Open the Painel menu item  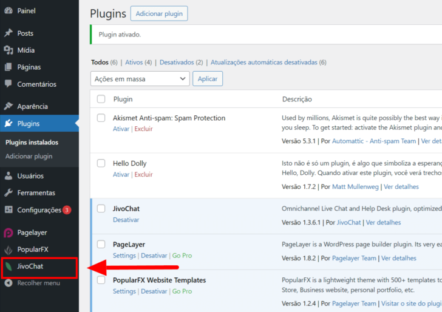click(x=39, y=11)
